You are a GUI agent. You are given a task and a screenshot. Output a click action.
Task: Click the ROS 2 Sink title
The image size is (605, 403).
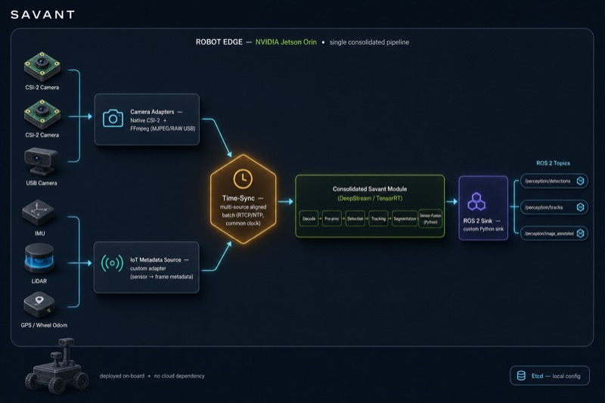click(x=478, y=221)
